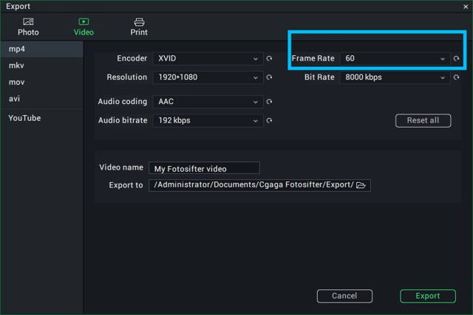473x315 pixels.
Task: Switch to the Print tab
Action: coord(139,27)
